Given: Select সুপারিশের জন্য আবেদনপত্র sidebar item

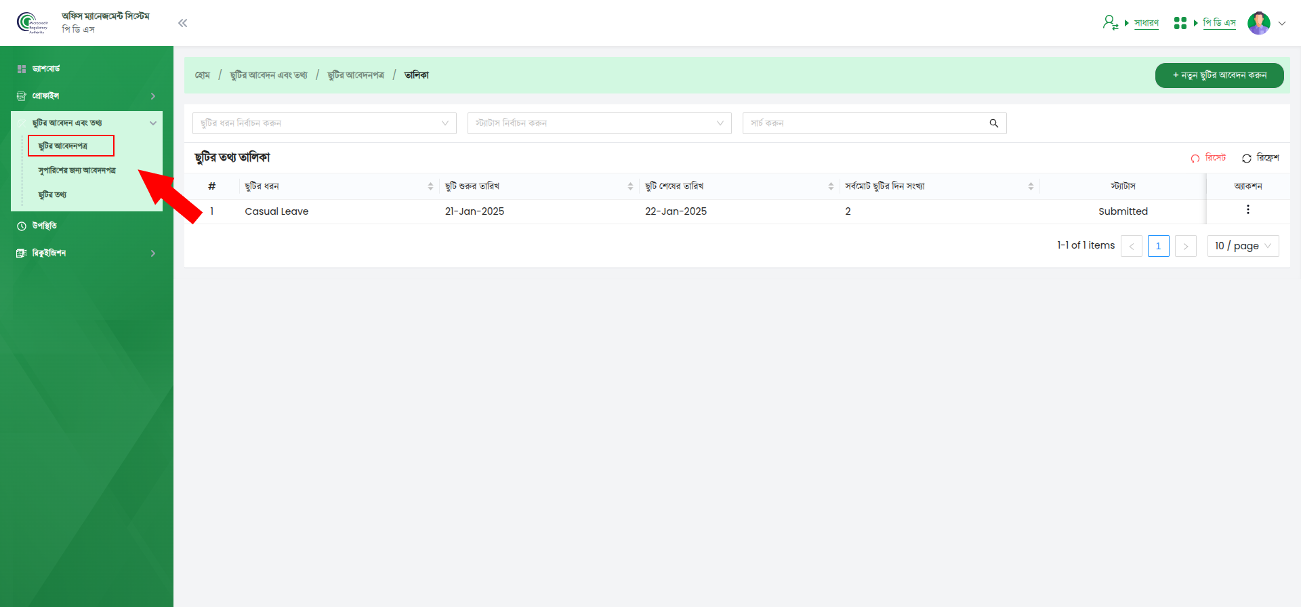Looking at the screenshot, I should (77, 170).
